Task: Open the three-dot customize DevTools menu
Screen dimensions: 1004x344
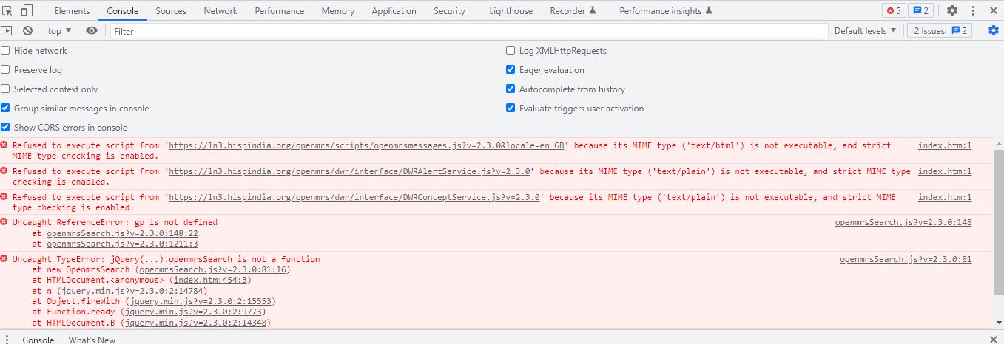Action: point(972,10)
